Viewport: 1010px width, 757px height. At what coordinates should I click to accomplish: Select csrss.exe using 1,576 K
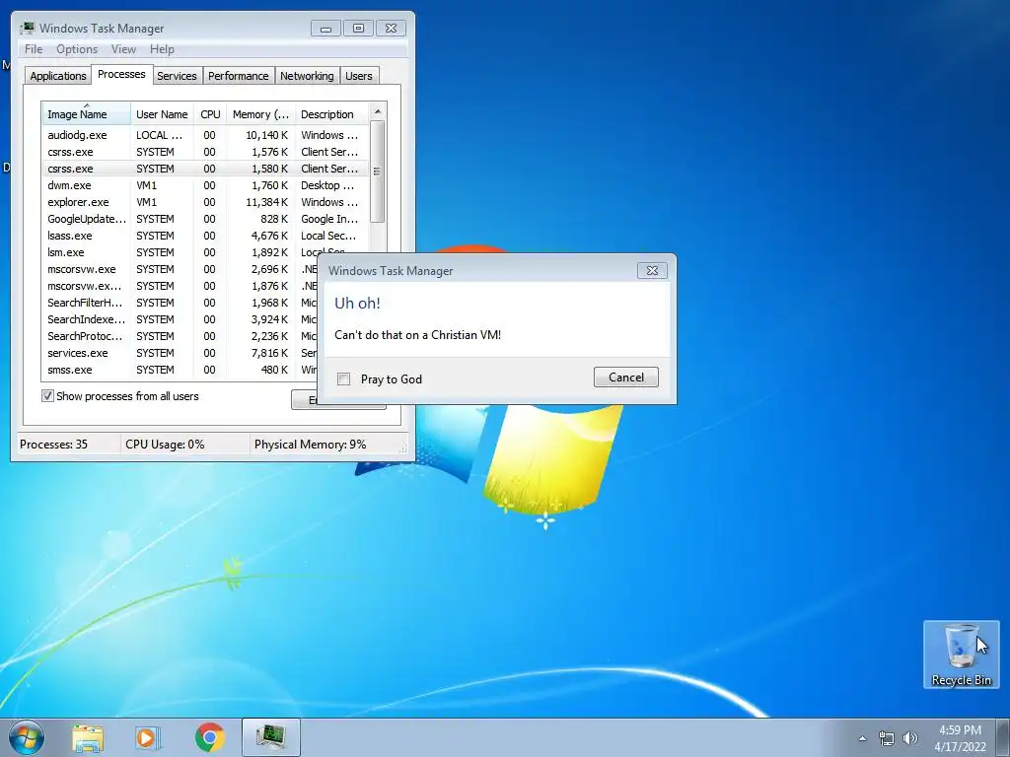click(205, 152)
